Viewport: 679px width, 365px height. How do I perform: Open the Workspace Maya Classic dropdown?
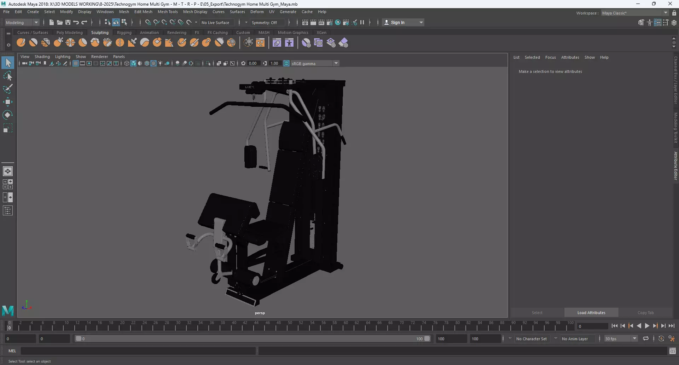pos(635,13)
